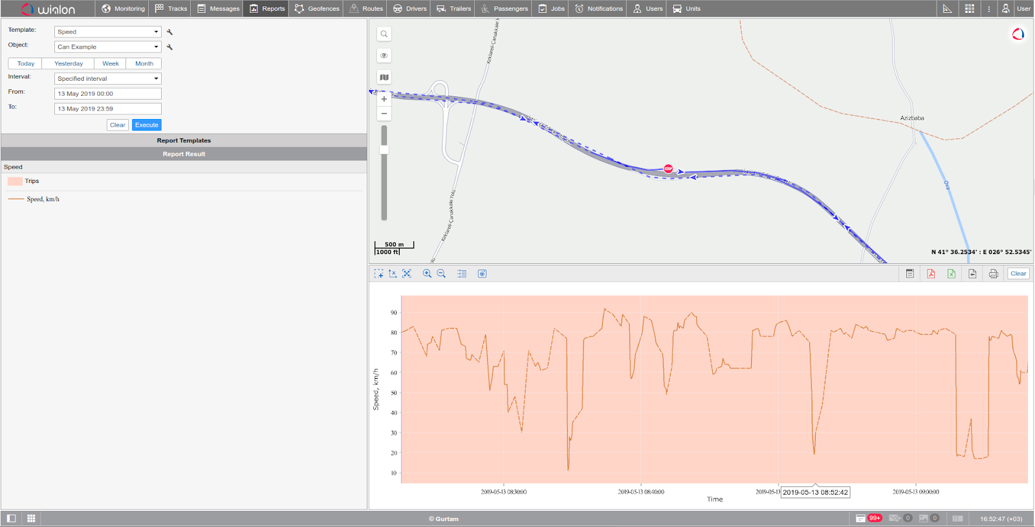Click the map zoom slider handle

(x=384, y=149)
